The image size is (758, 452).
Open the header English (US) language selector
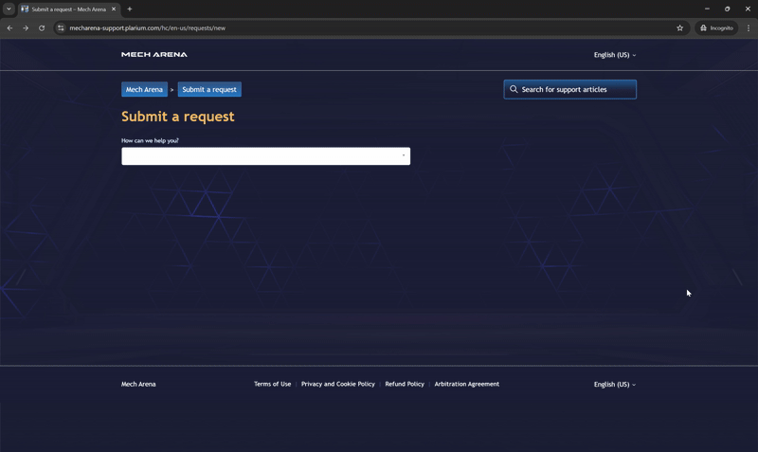[x=614, y=55]
